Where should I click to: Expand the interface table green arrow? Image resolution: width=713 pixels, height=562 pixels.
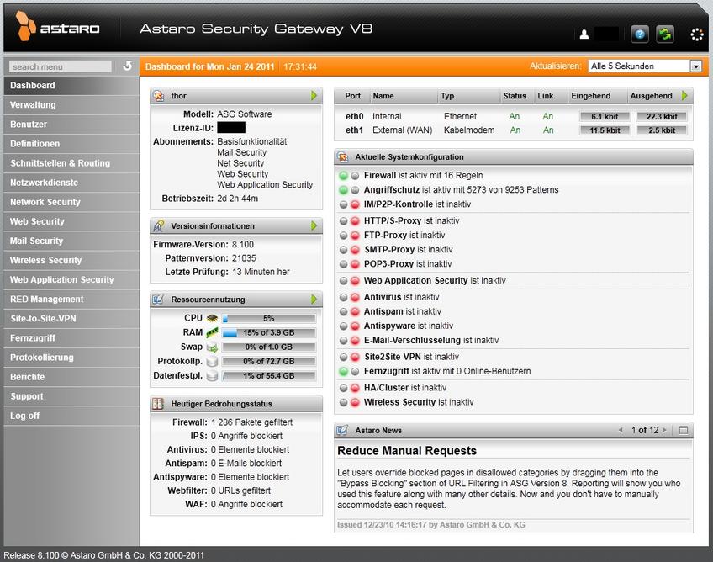684,96
